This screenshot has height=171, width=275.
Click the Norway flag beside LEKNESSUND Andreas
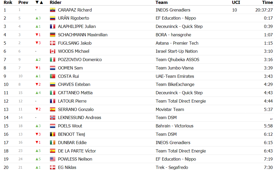(53, 118)
